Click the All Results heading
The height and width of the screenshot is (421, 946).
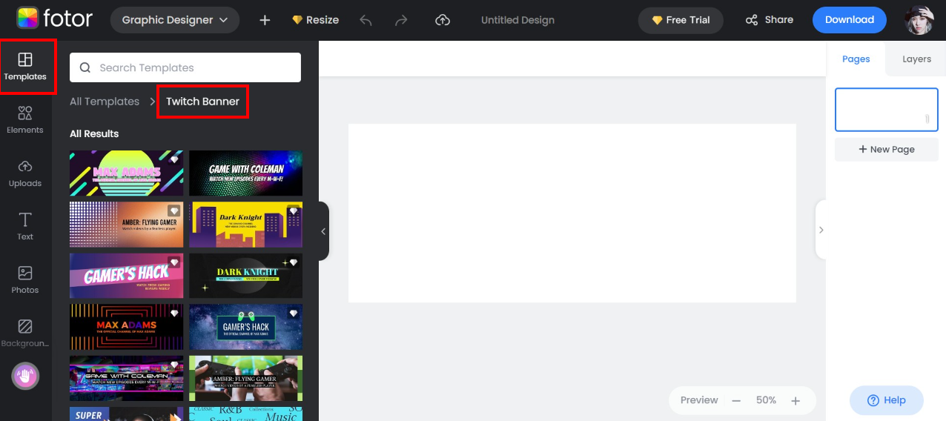pyautogui.click(x=94, y=133)
